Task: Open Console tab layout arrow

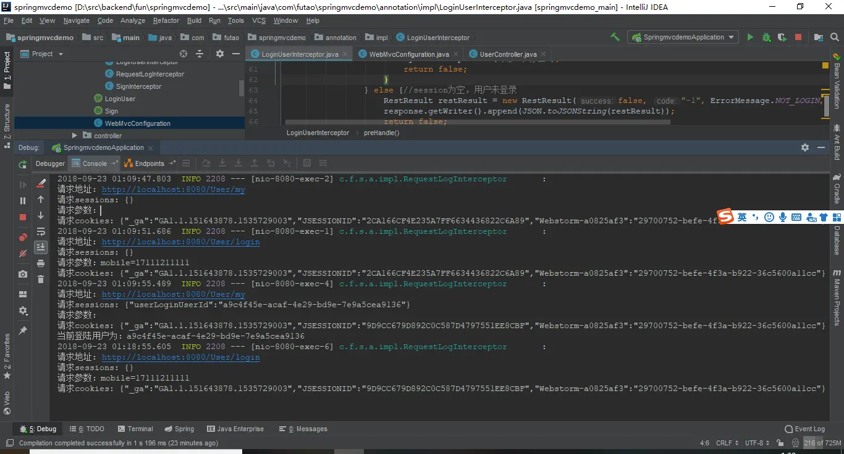Action: coord(114,163)
